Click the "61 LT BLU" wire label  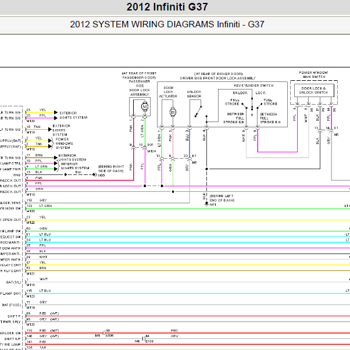tap(38, 234)
